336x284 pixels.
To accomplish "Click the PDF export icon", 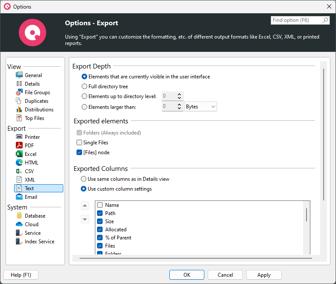I will pyautogui.click(x=19, y=146).
